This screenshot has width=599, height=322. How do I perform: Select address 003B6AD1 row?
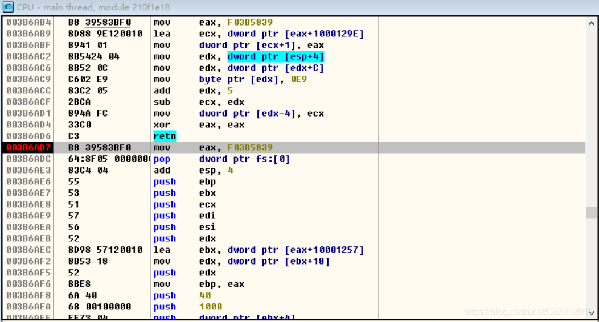[293, 114]
